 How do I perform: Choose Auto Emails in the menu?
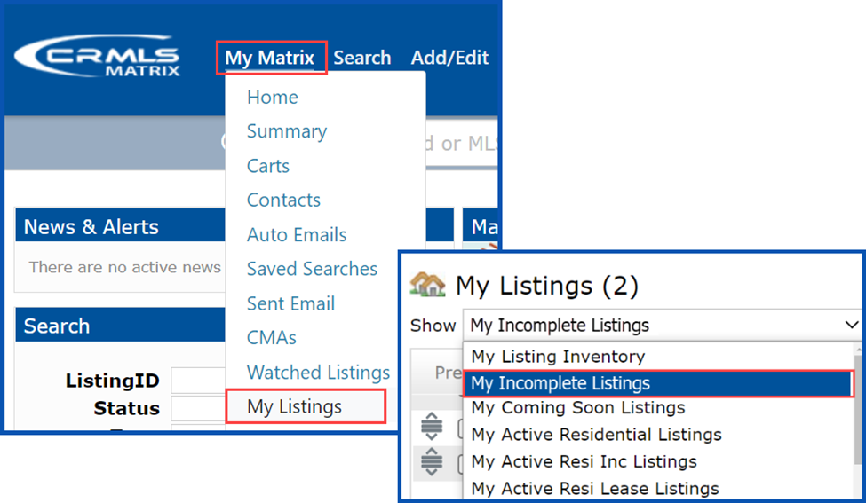tap(297, 235)
